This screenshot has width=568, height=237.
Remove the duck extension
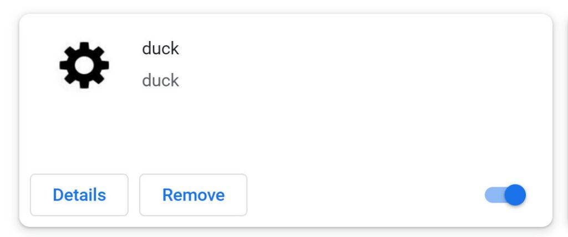click(193, 195)
